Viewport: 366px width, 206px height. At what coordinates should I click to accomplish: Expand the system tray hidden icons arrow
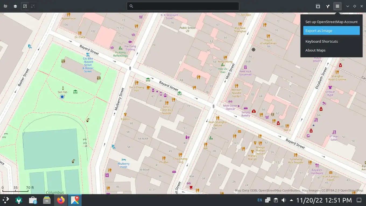(x=291, y=200)
